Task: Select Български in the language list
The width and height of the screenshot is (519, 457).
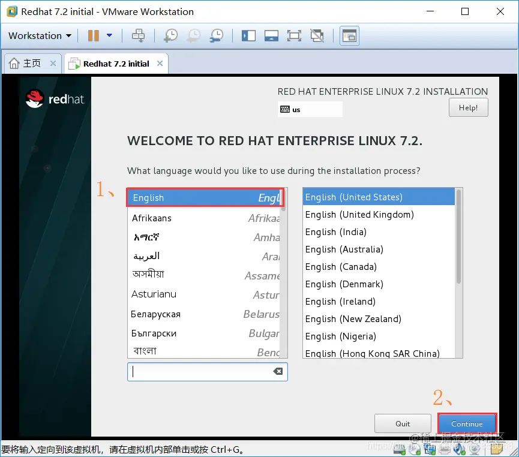Action: tap(205, 333)
